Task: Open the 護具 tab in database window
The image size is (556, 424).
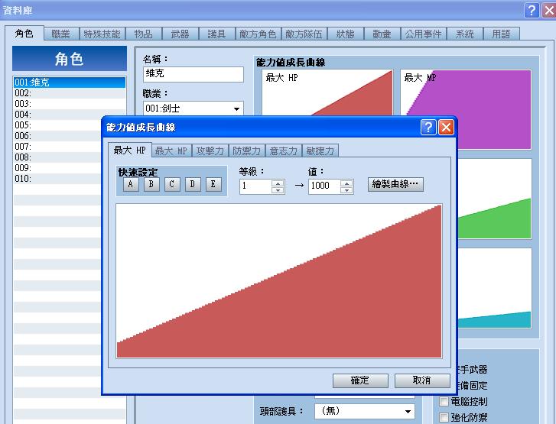Action: (216, 34)
